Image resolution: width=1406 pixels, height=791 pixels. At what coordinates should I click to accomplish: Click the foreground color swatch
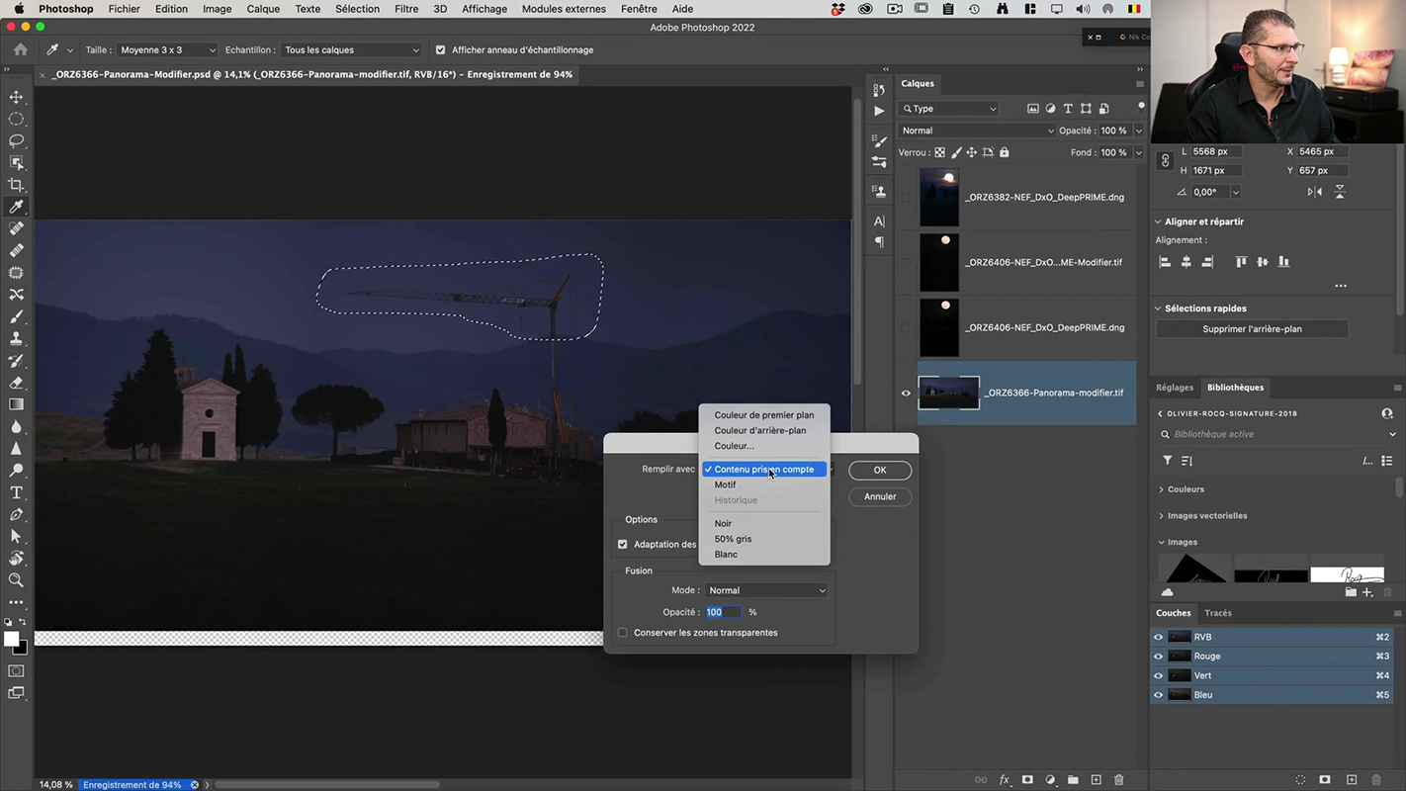(12, 639)
